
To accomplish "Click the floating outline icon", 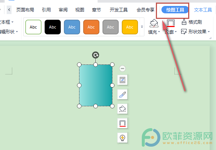I will click(122, 123).
